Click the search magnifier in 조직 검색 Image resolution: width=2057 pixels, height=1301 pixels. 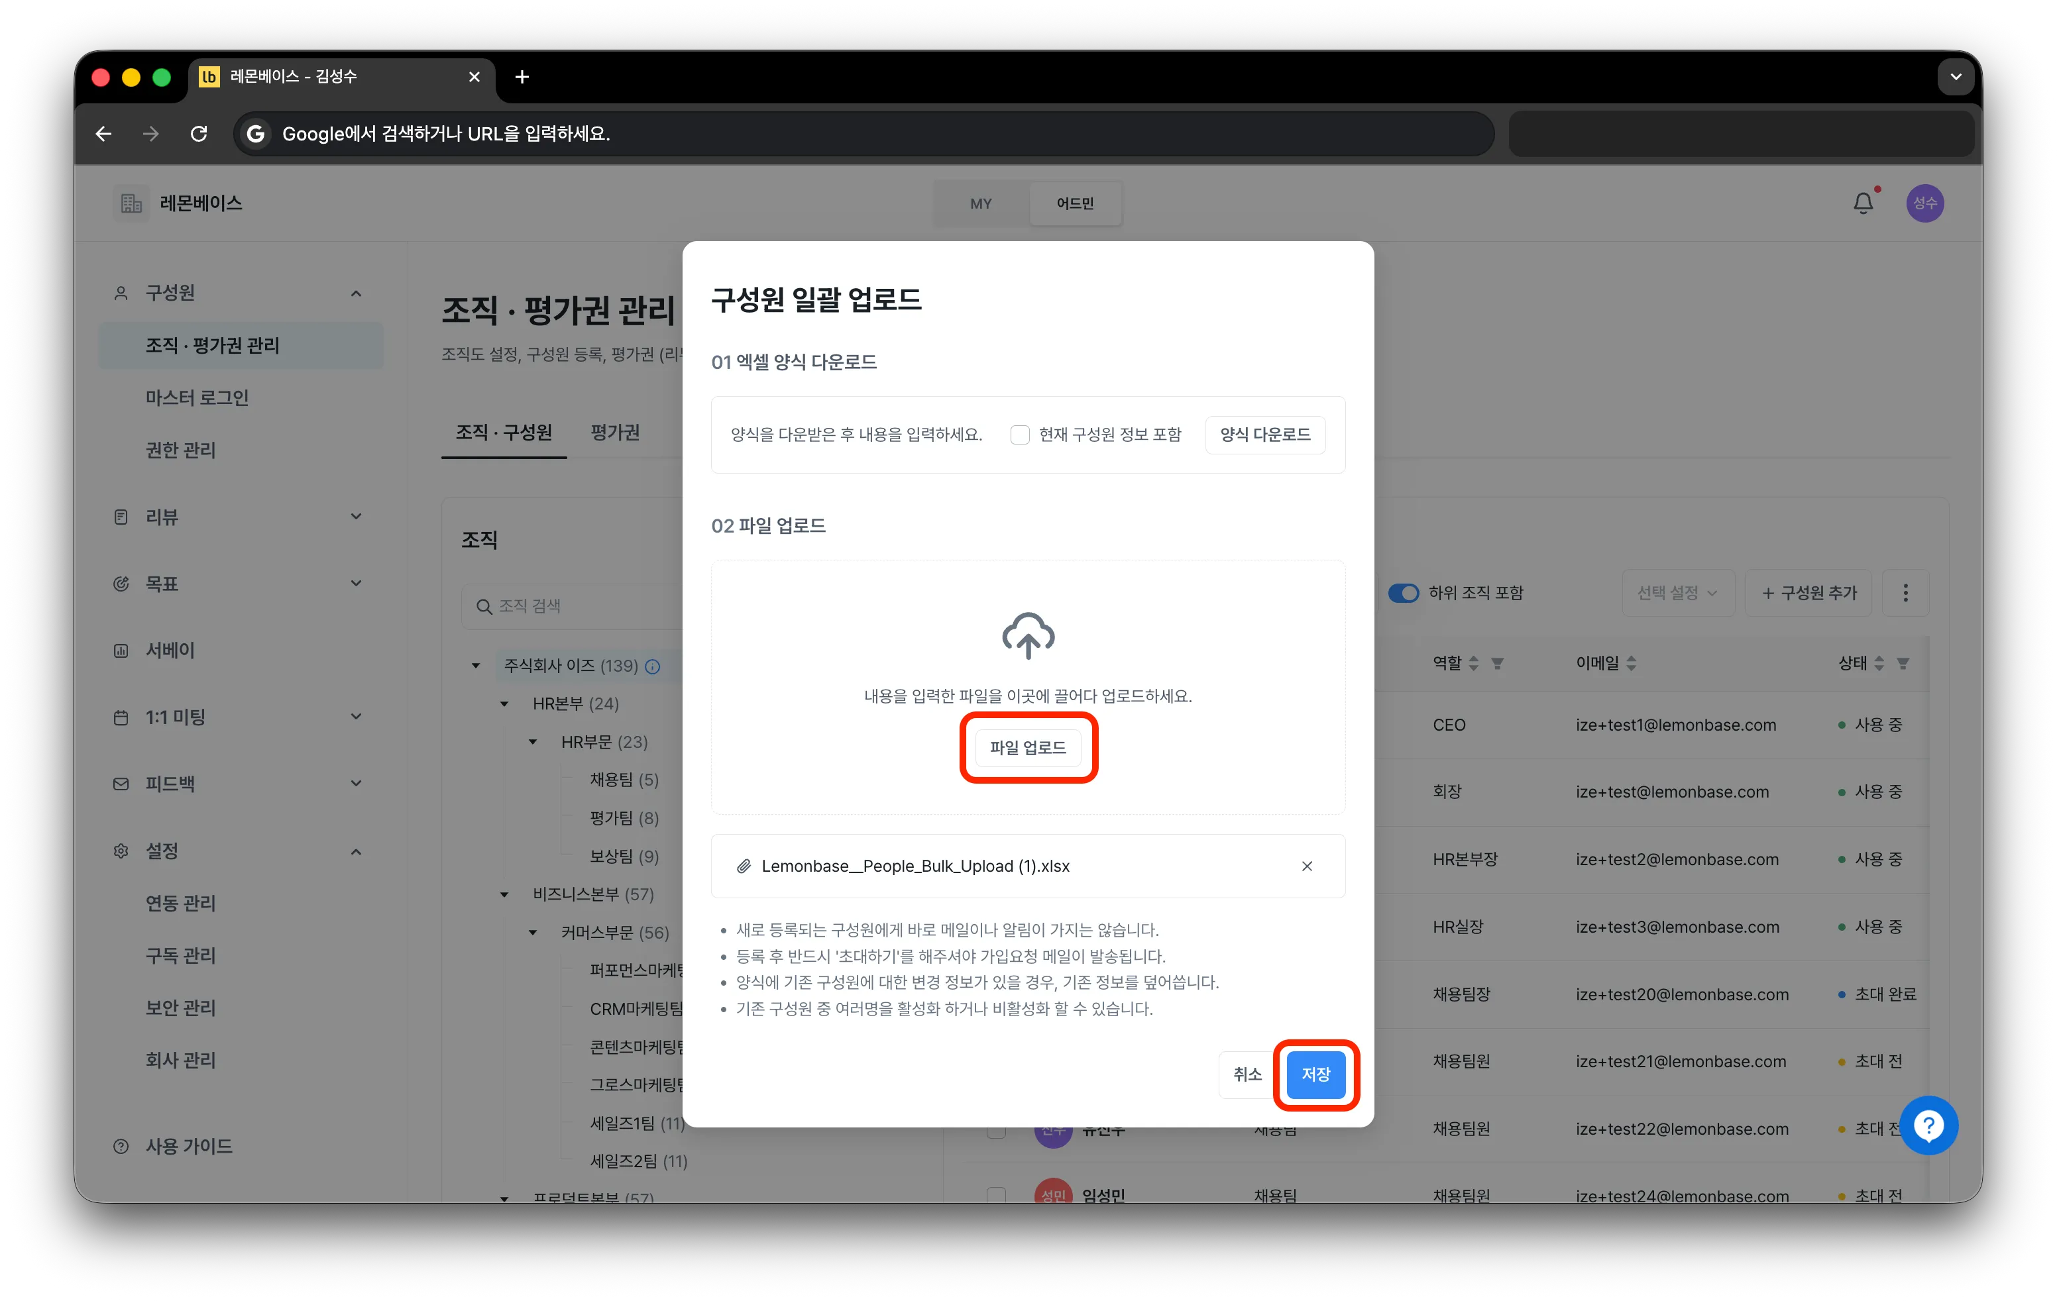click(x=484, y=606)
